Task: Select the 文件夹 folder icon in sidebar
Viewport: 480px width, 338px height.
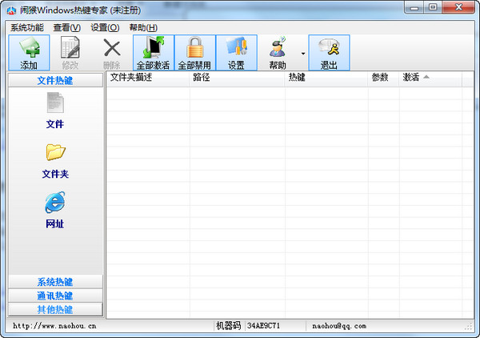Action: [55, 151]
